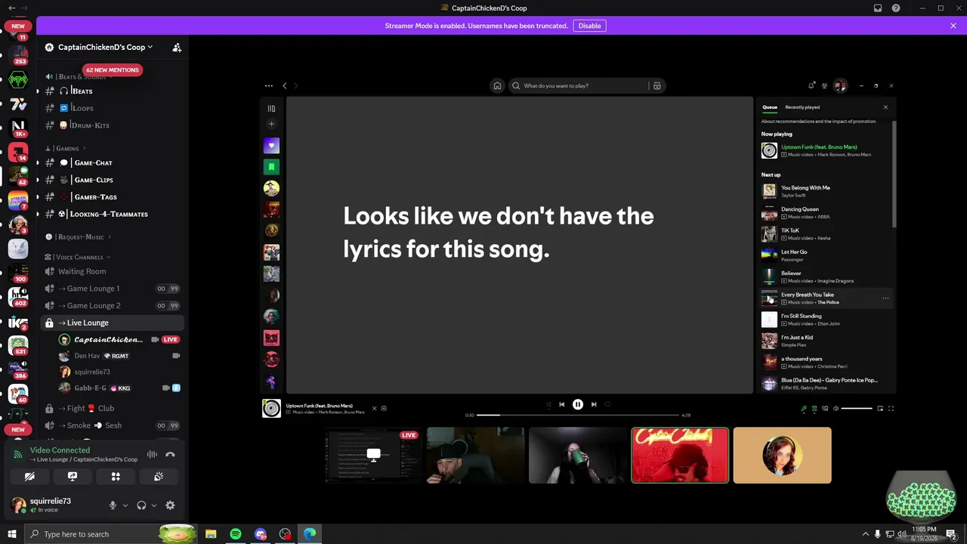Screen dimensions: 967x544
Task: Open the Looking-4-Teammates channel
Action: 112,214
